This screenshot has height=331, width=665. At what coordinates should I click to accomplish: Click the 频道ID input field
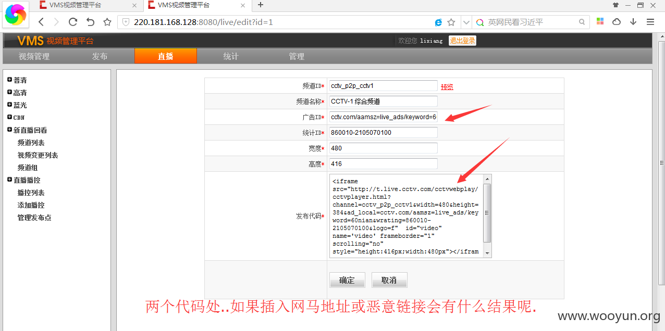[x=383, y=86]
